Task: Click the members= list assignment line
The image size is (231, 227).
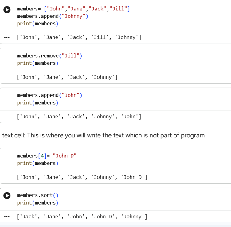Action: click(x=73, y=9)
